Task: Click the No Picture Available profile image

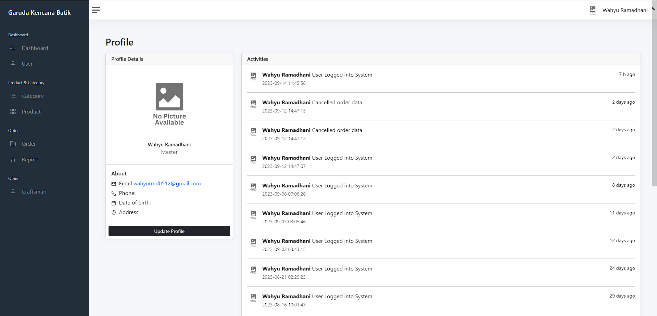Action: pyautogui.click(x=169, y=104)
